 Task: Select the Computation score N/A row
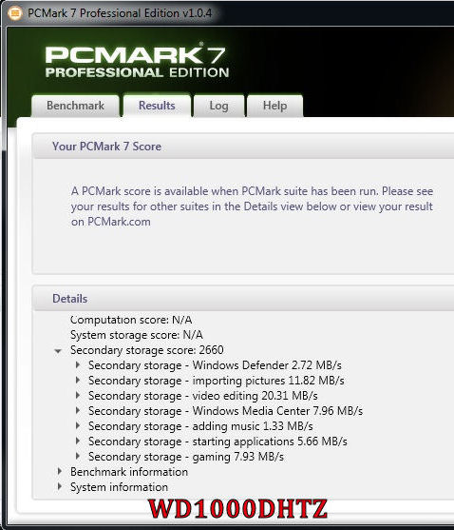tap(131, 320)
